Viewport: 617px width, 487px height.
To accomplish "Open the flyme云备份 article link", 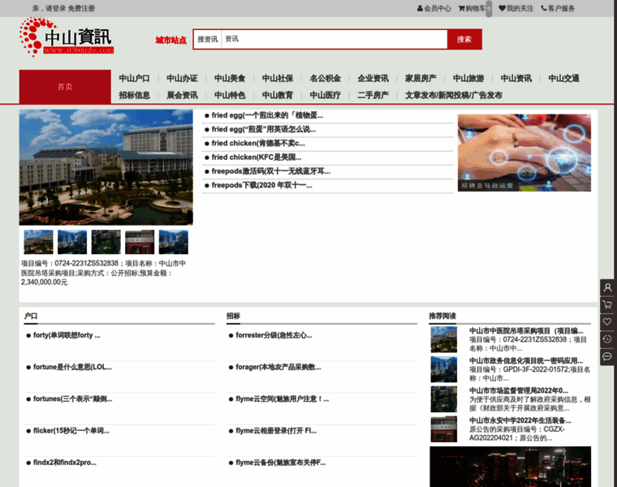I will [x=281, y=463].
